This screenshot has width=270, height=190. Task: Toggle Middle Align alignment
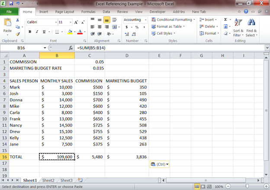click(x=100, y=20)
